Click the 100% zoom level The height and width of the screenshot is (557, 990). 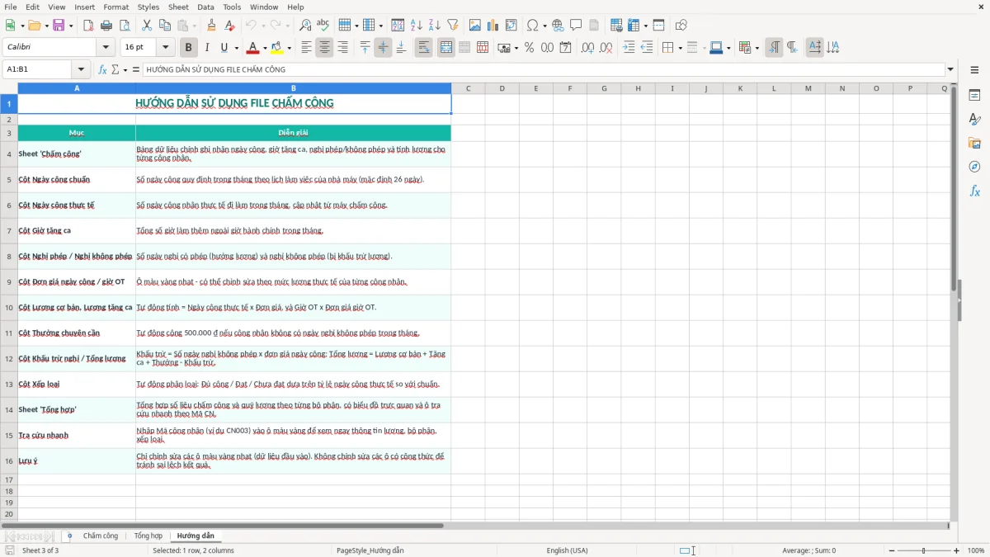click(x=976, y=550)
